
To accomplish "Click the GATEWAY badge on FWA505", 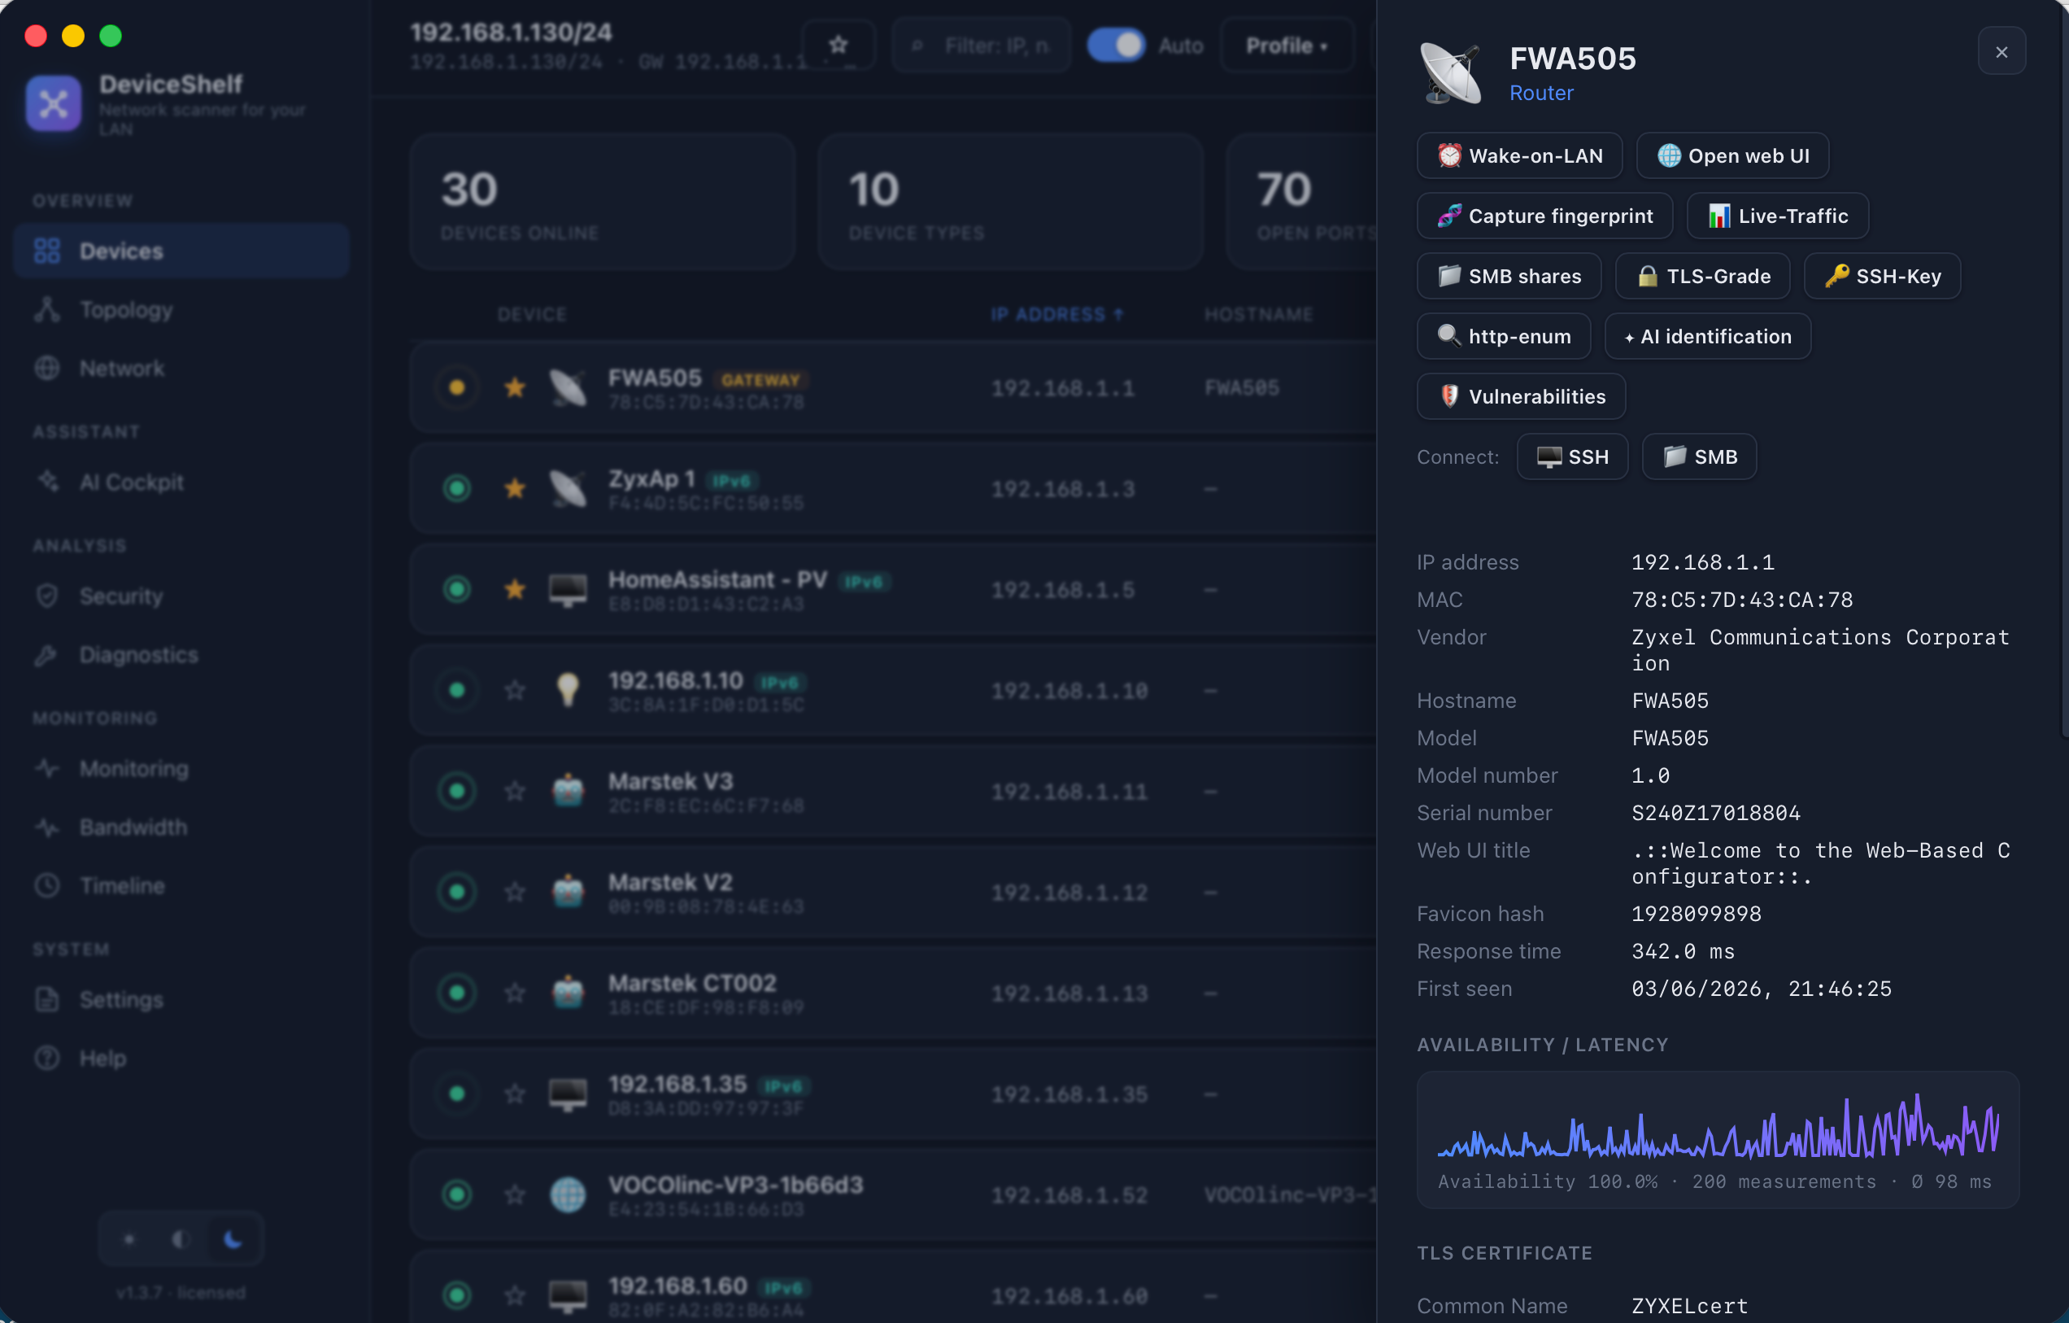I will point(760,380).
